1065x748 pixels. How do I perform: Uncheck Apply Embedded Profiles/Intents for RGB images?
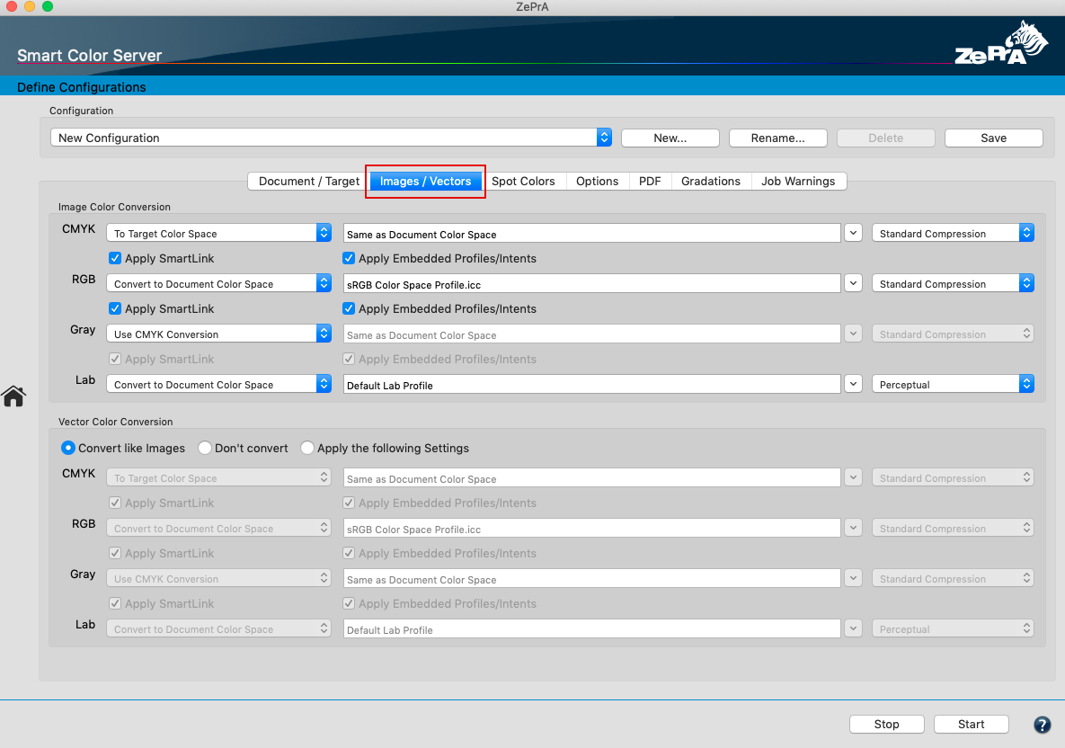[348, 308]
